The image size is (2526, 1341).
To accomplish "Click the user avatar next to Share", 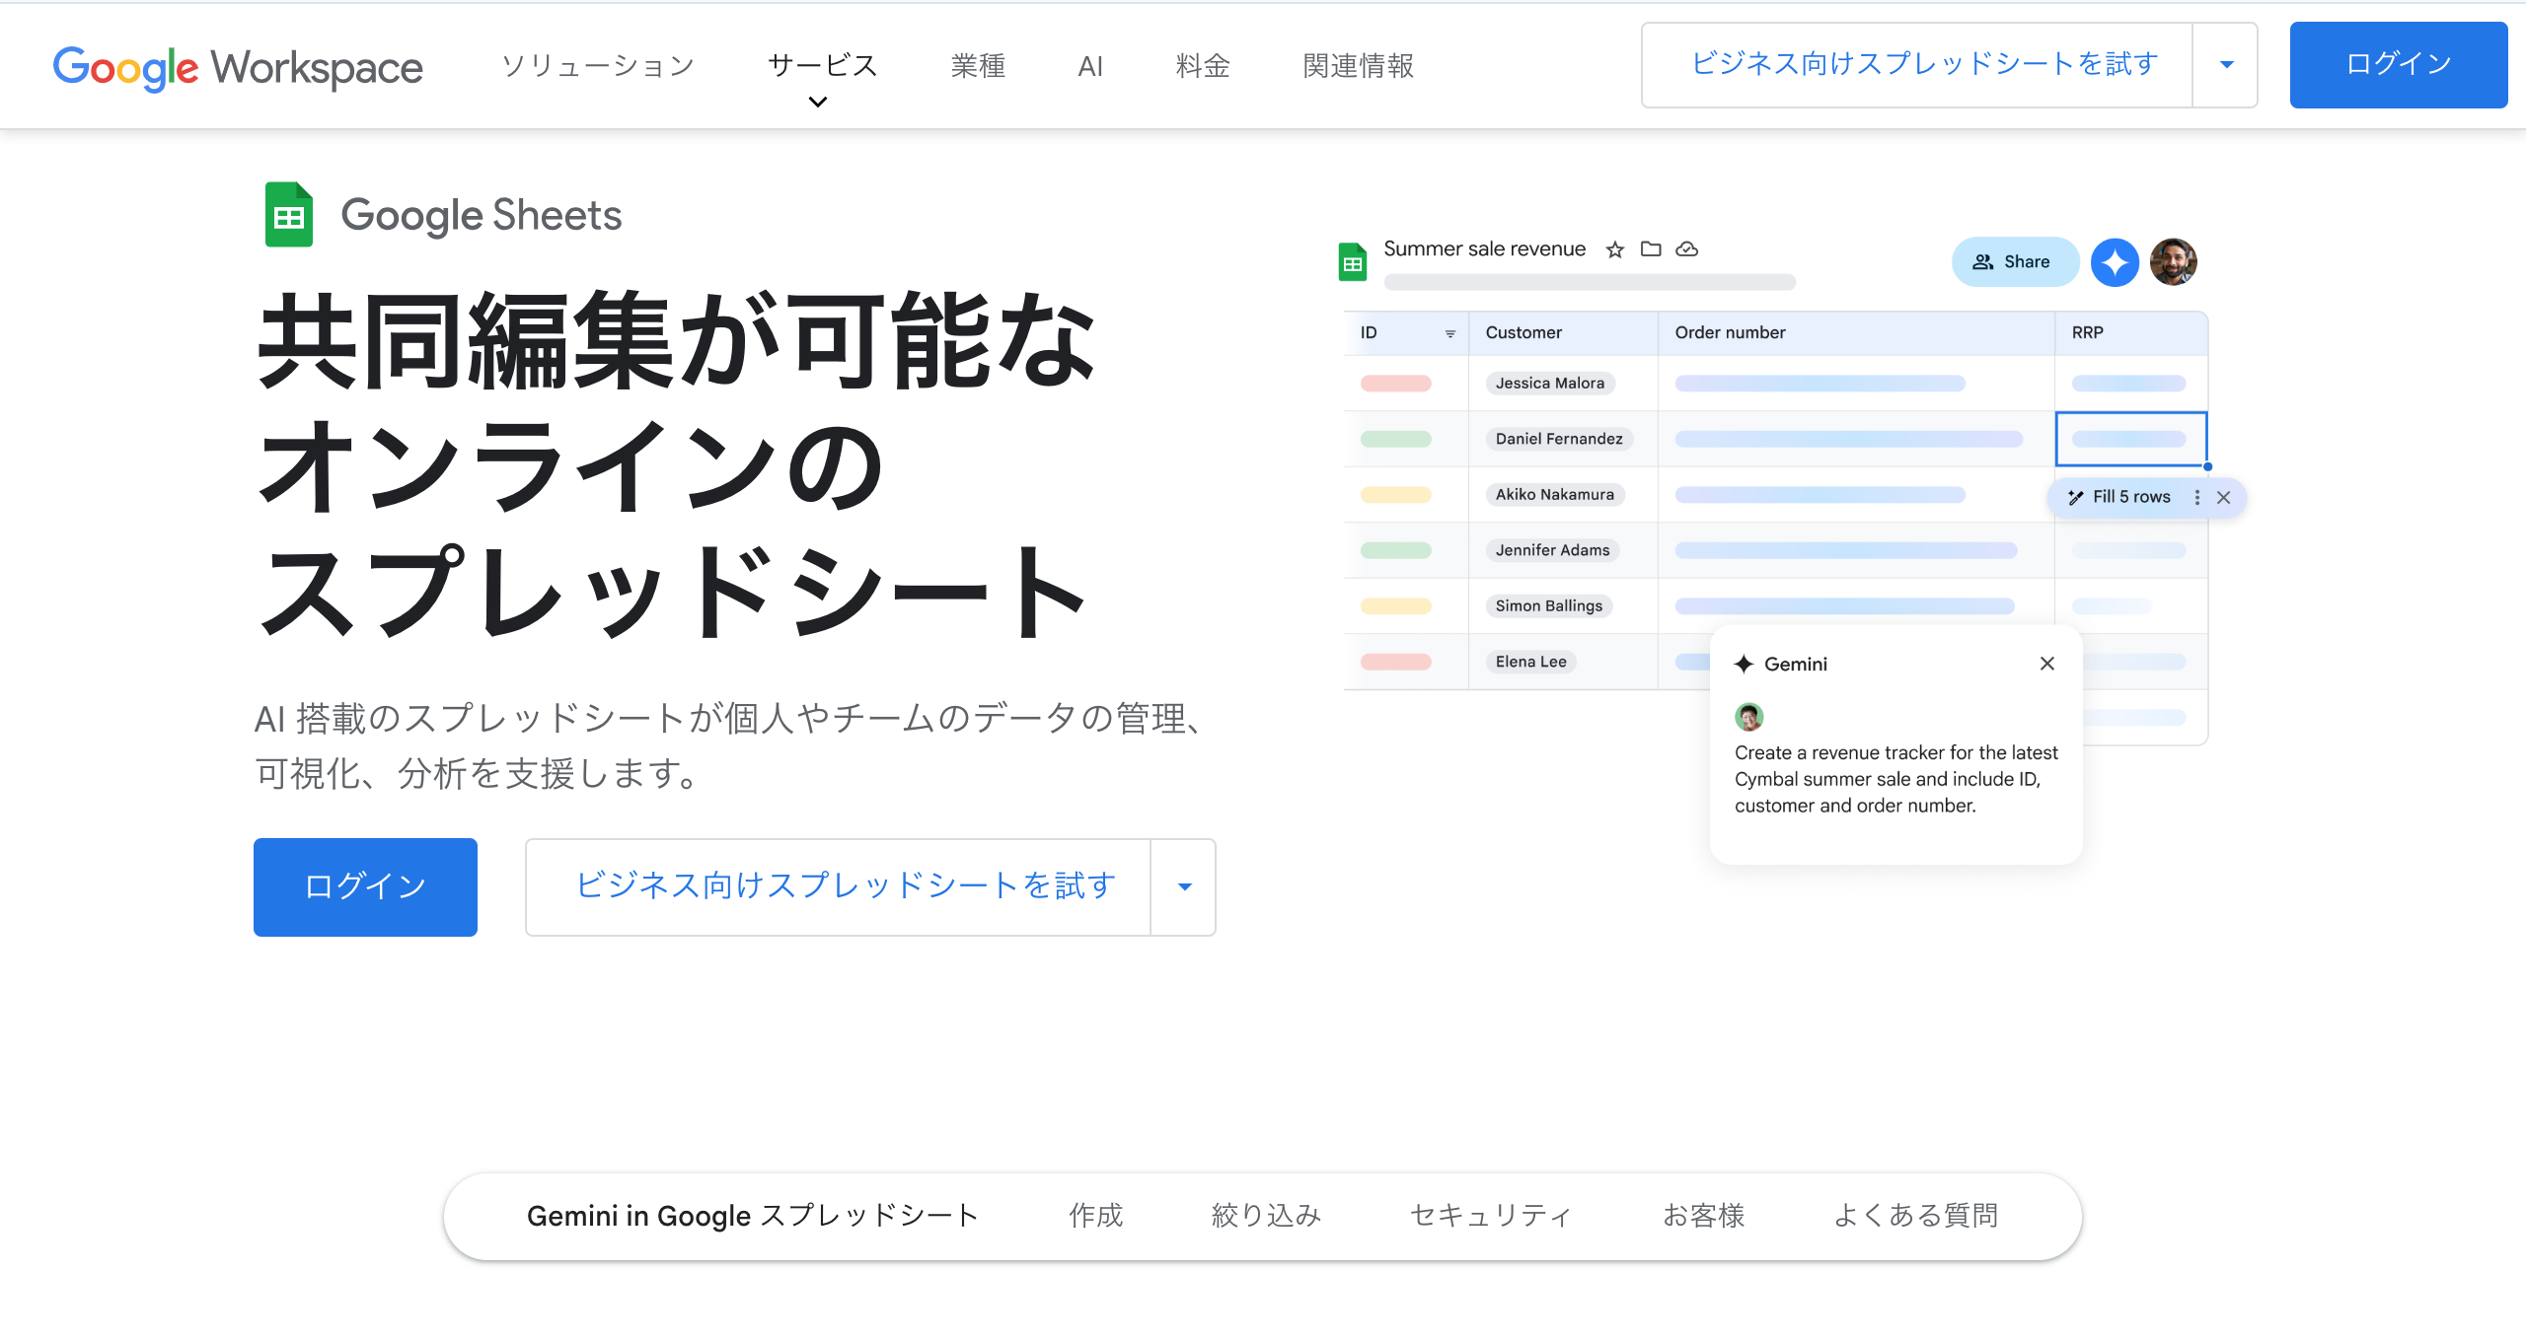I will [2174, 262].
